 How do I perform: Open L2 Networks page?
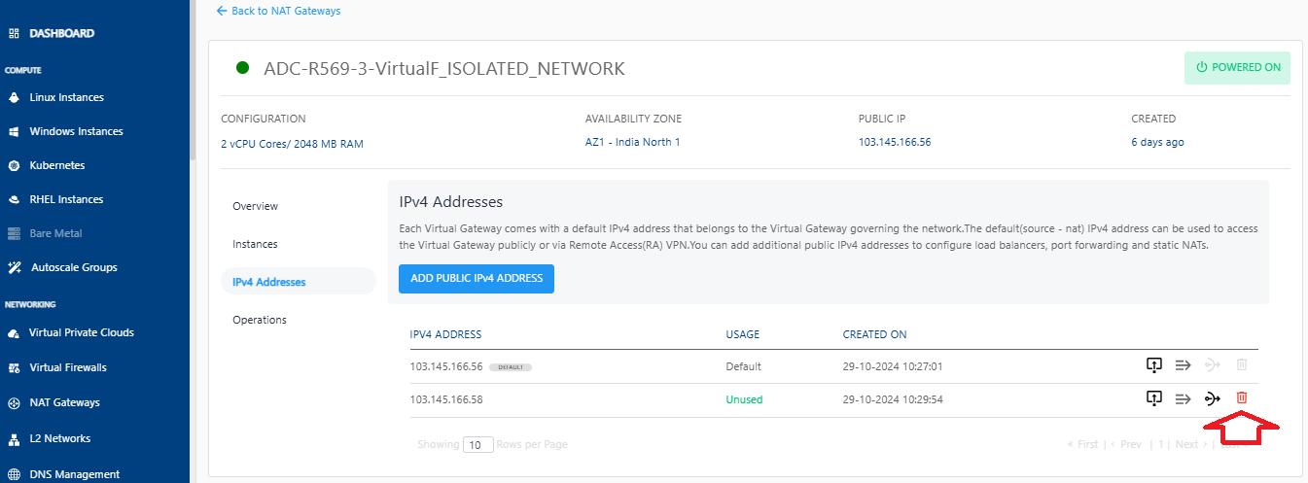[59, 438]
